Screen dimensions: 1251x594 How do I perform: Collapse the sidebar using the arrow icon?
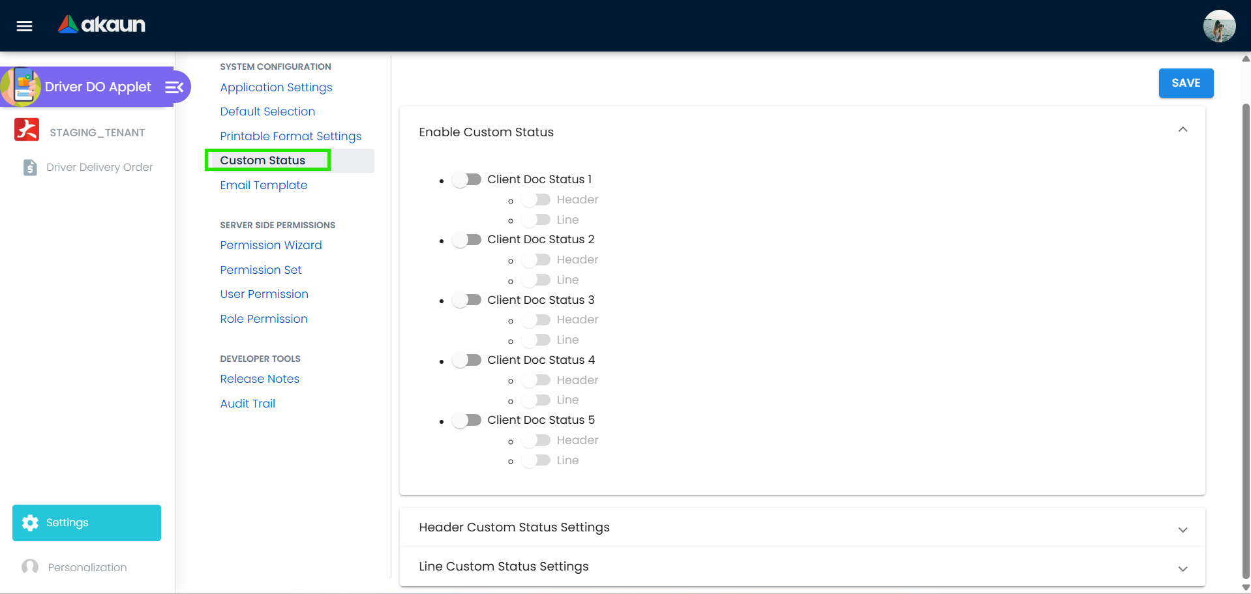tap(173, 86)
